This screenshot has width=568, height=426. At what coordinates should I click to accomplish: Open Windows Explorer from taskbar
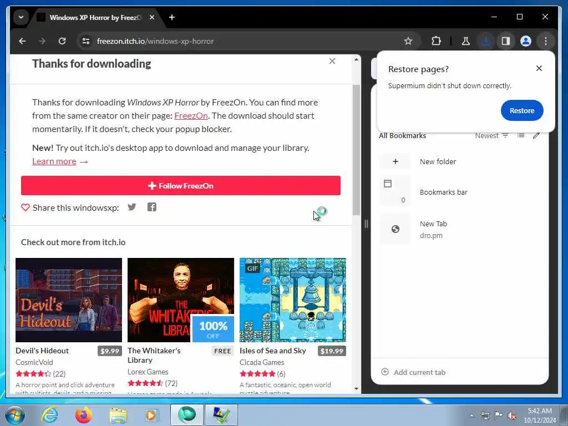click(118, 415)
